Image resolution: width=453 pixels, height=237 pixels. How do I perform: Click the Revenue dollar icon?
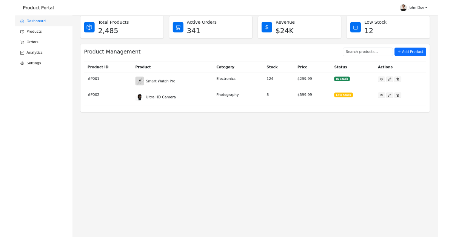click(267, 27)
